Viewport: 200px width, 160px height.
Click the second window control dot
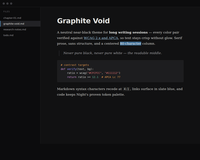tap(8, 4)
